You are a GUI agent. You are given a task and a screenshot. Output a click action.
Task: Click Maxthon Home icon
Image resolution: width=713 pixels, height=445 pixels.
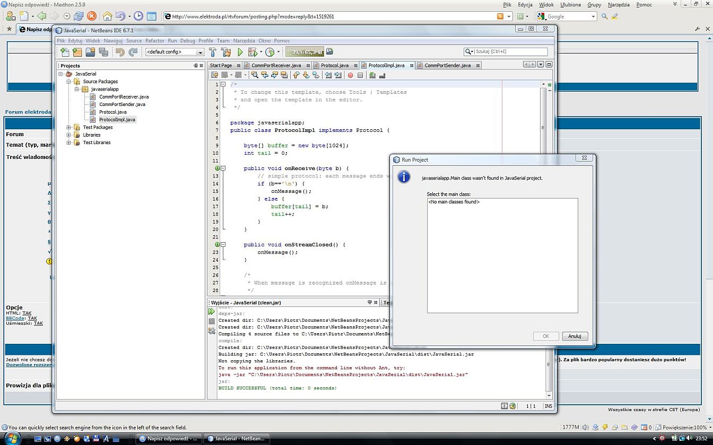[107, 16]
